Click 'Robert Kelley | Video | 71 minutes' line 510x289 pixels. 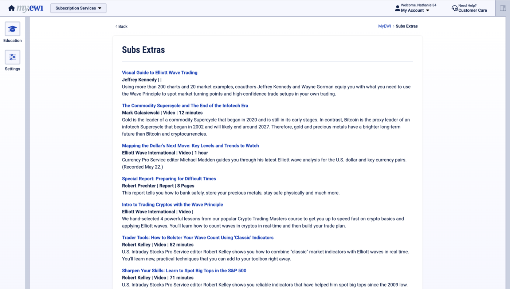158,278
